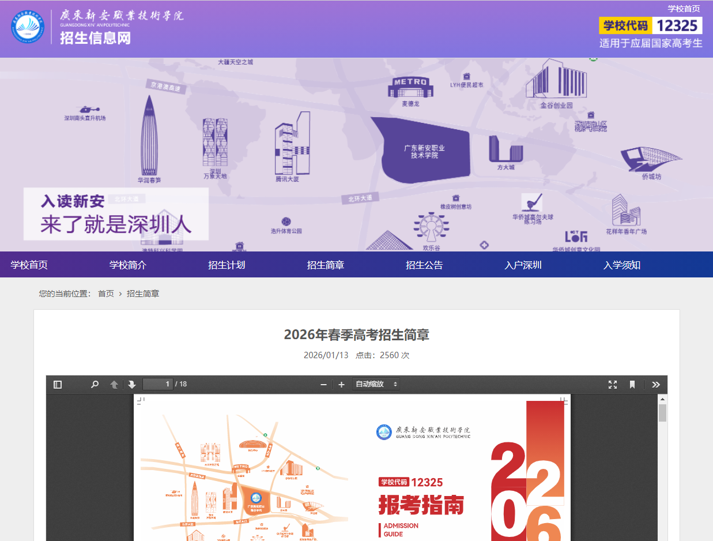Open the 入户深圳 menu item
The width and height of the screenshot is (713, 541).
point(523,264)
